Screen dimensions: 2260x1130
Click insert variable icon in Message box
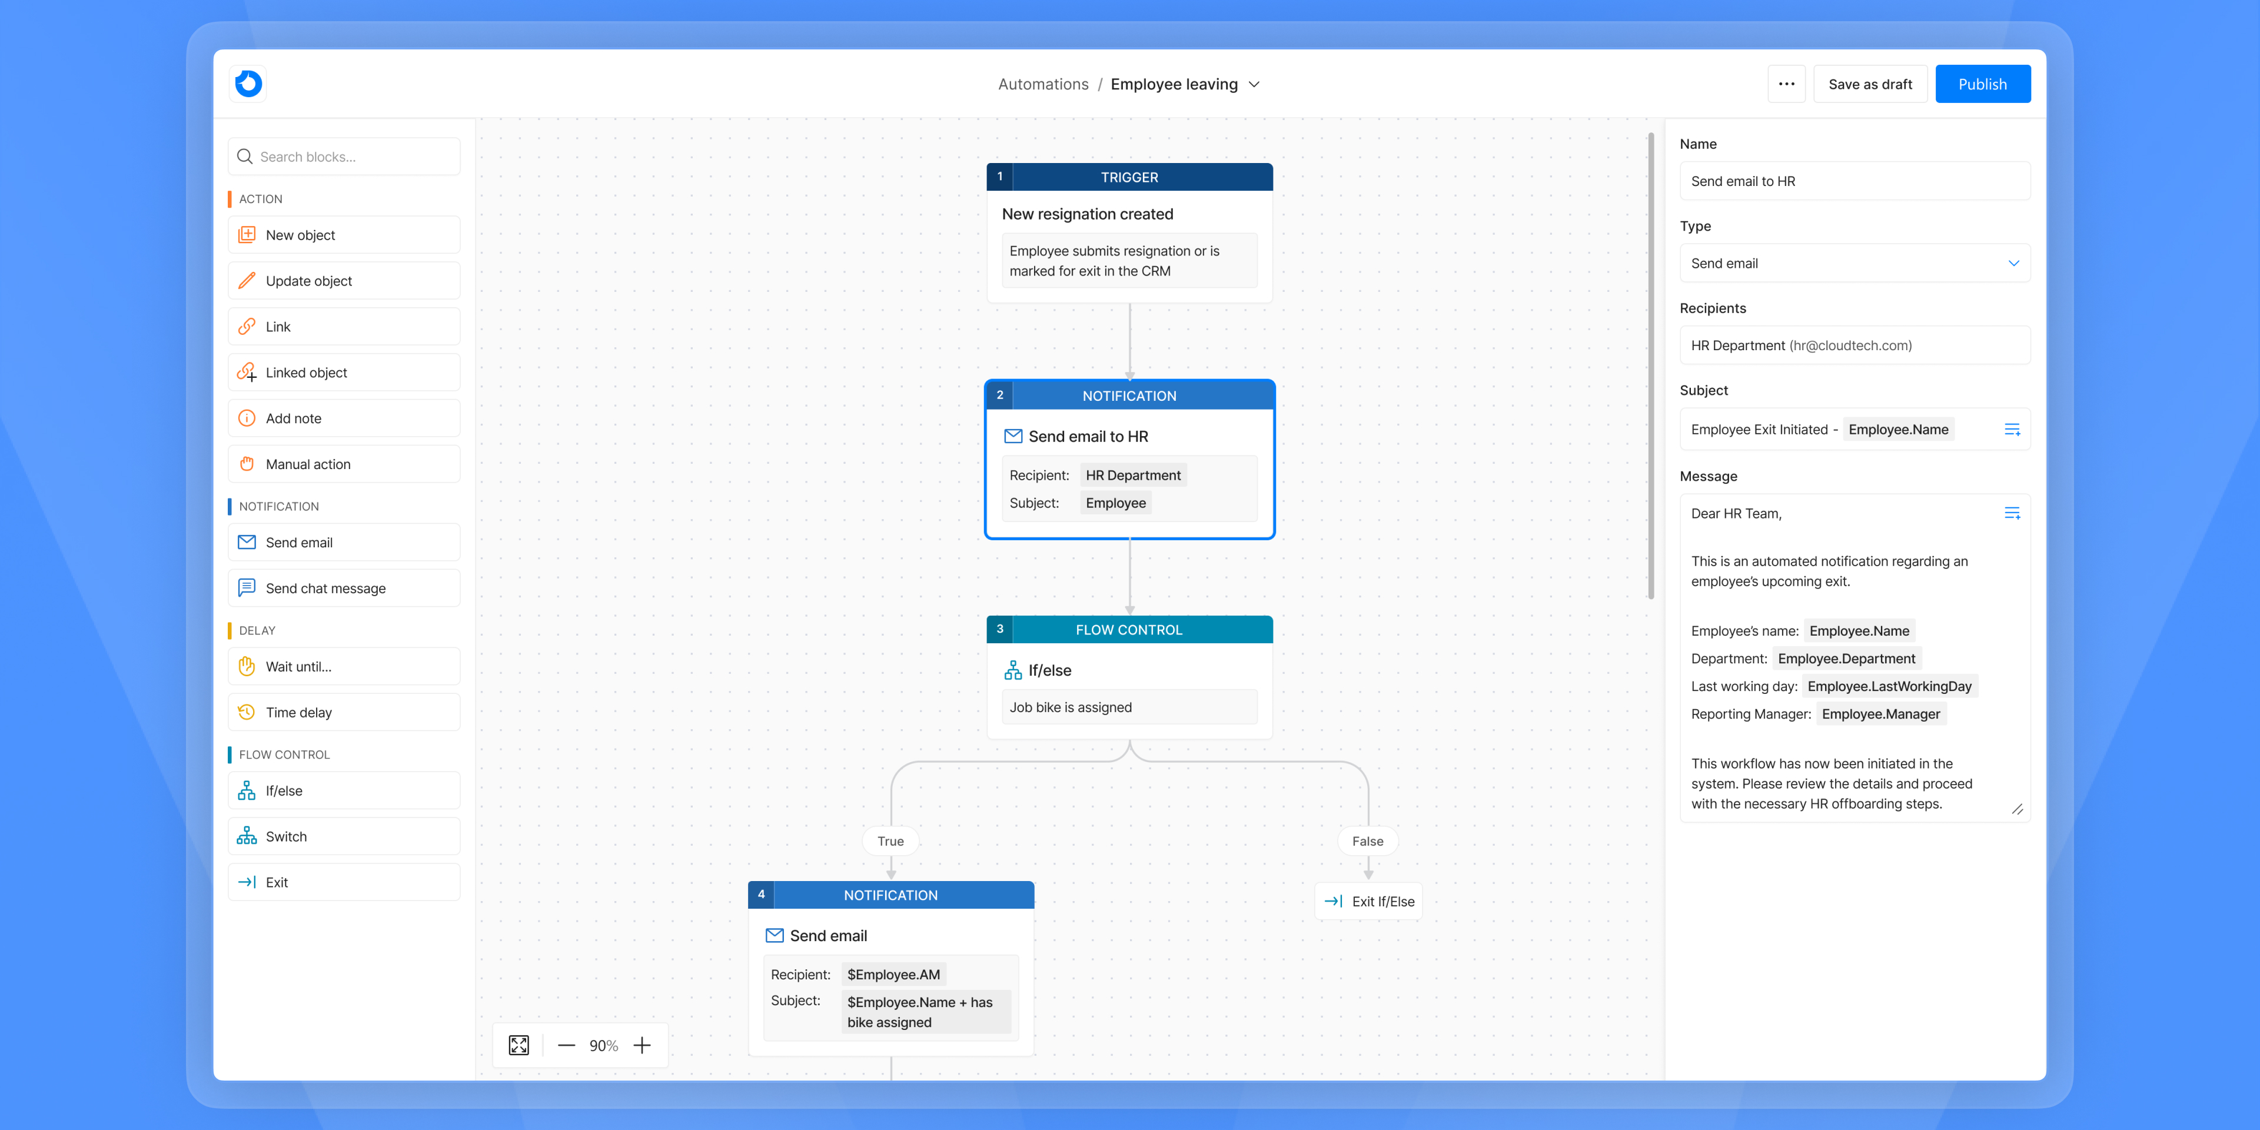2012,513
